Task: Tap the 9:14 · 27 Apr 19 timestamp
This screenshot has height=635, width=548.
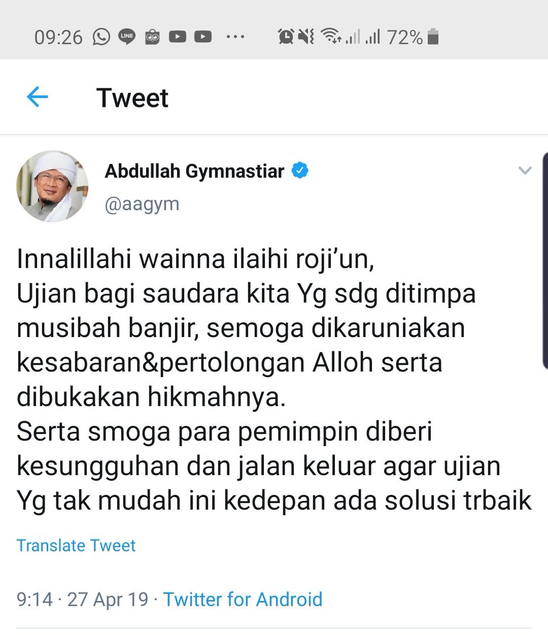Action: pyautogui.click(x=83, y=599)
